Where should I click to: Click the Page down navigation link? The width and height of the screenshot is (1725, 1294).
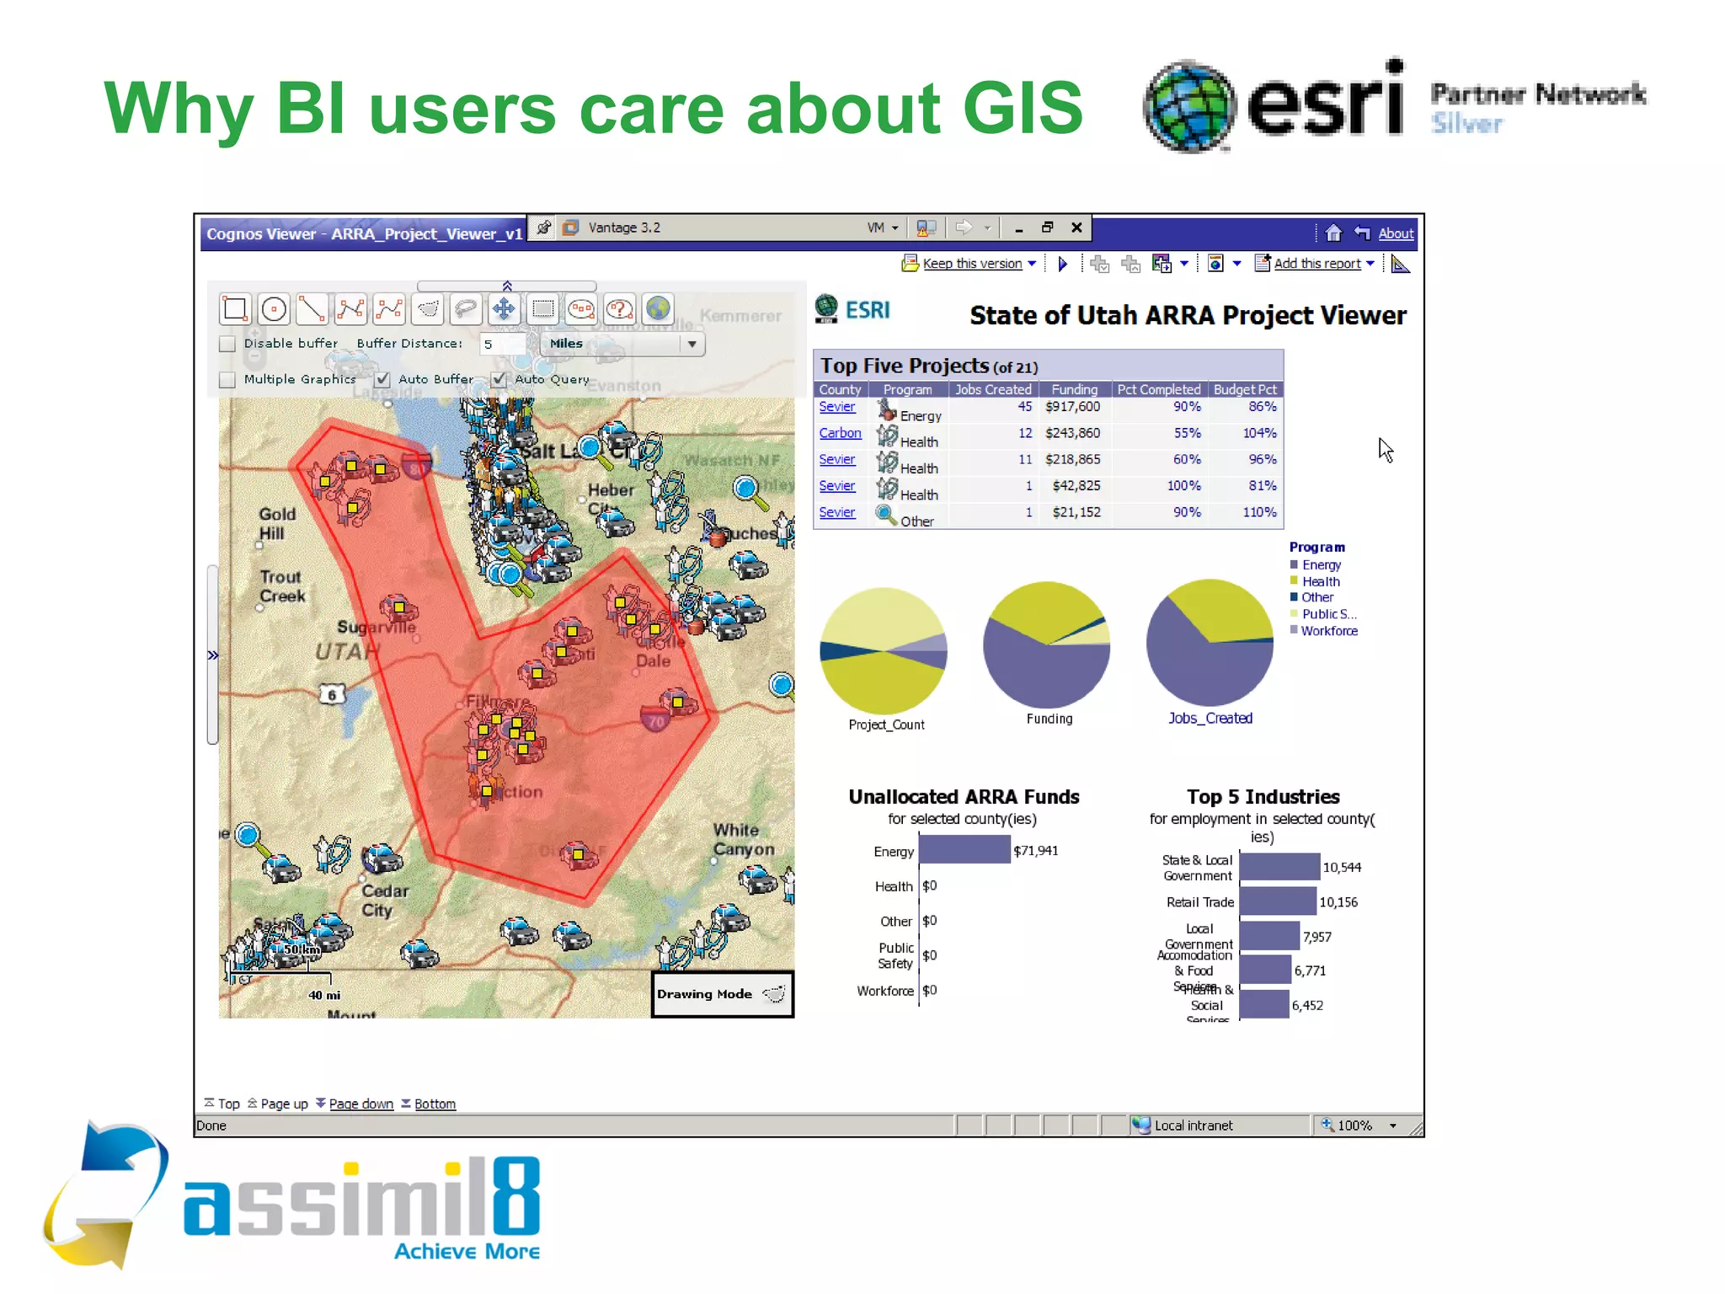[360, 1104]
